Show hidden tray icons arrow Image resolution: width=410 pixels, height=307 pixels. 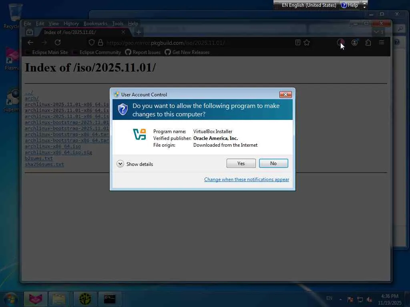(340, 299)
